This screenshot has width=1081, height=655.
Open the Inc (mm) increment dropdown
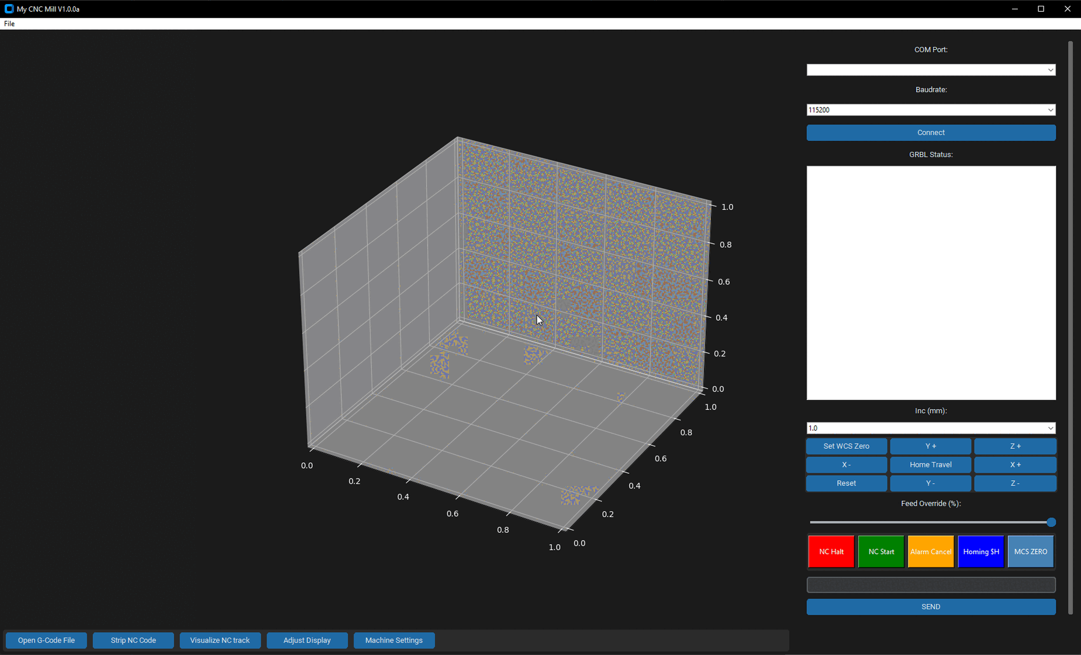(930, 428)
